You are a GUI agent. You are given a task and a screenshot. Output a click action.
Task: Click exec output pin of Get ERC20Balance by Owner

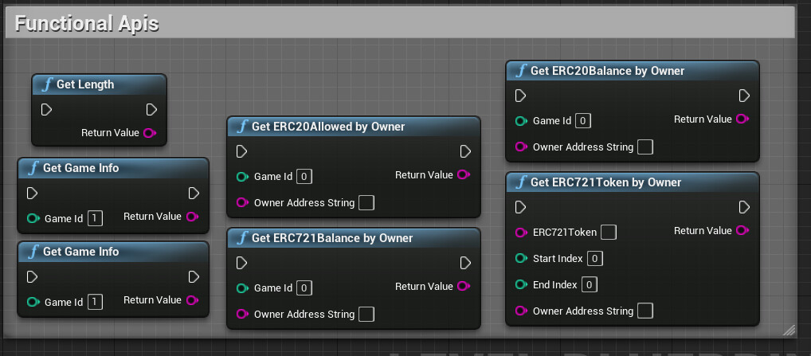point(744,96)
